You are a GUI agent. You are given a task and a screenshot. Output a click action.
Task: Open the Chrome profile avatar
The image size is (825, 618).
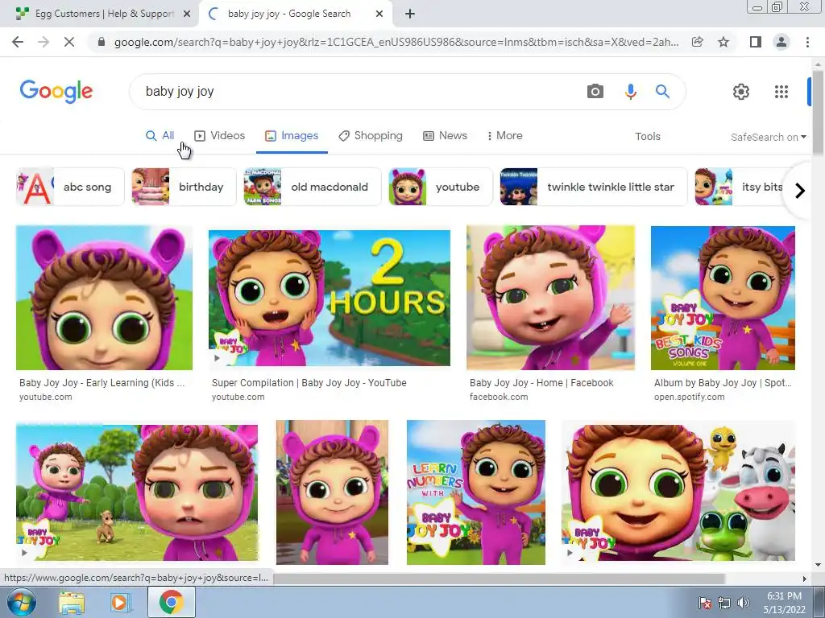(x=781, y=42)
